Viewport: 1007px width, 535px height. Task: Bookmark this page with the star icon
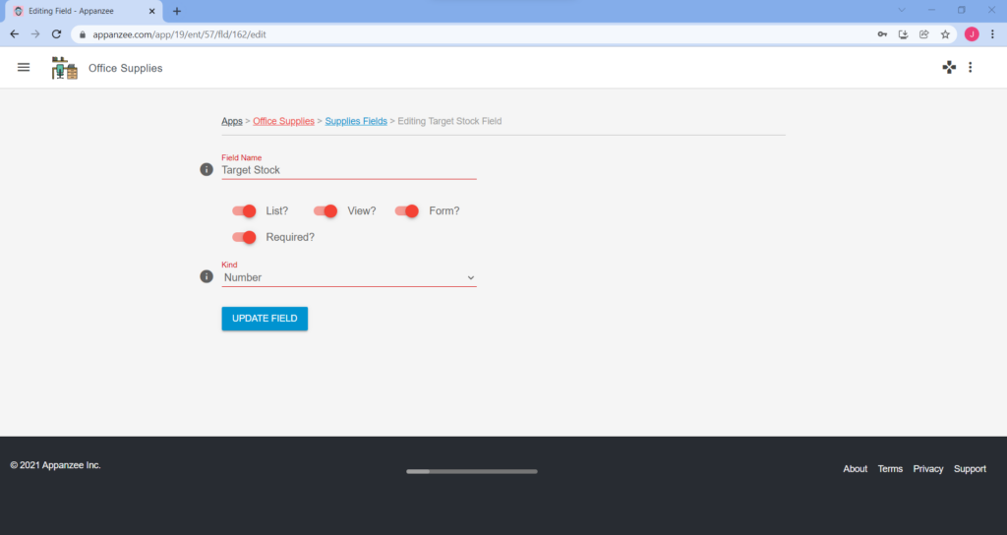tap(945, 34)
